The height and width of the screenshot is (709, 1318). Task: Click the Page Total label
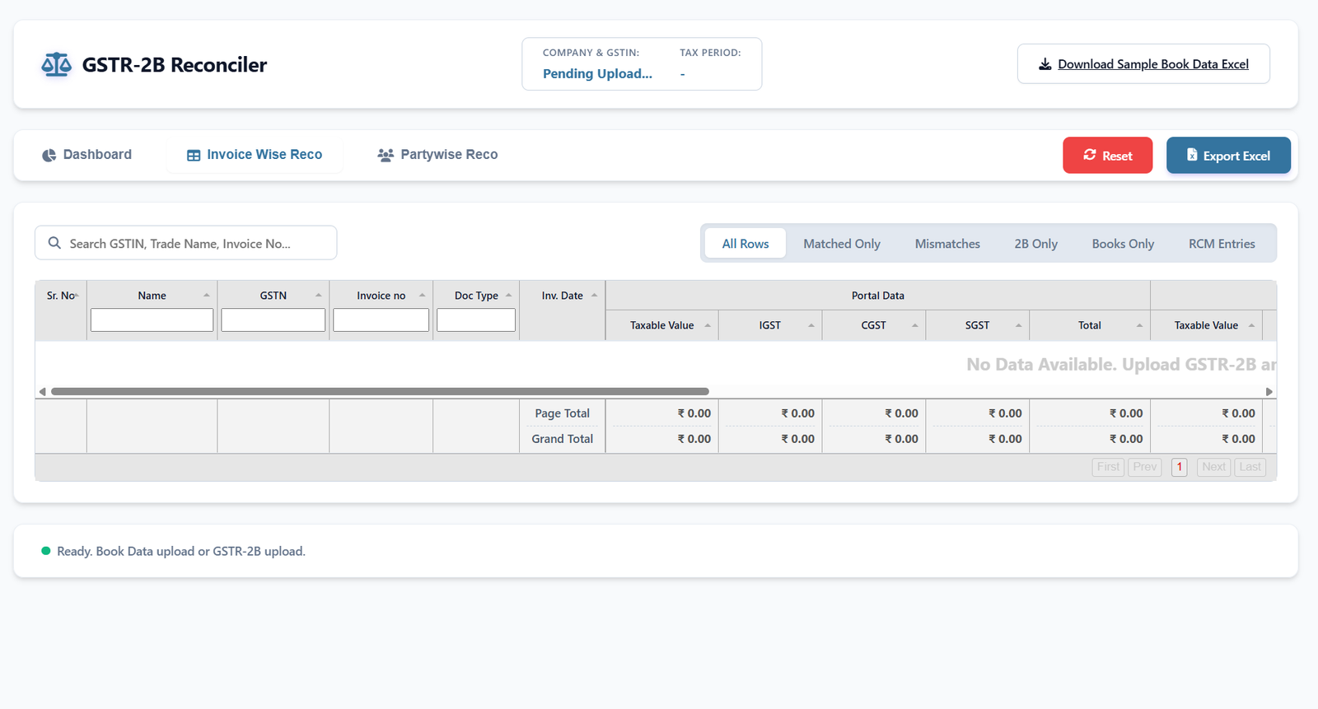pos(562,413)
